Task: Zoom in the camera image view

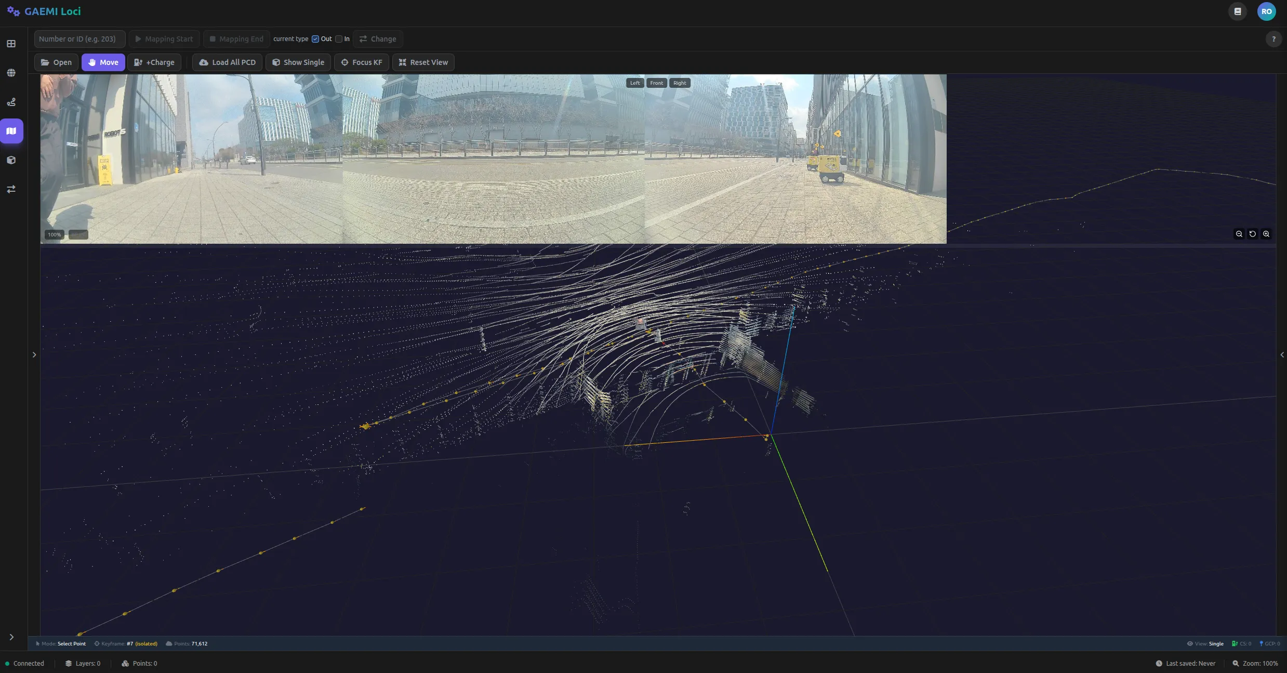Action: tap(1266, 234)
